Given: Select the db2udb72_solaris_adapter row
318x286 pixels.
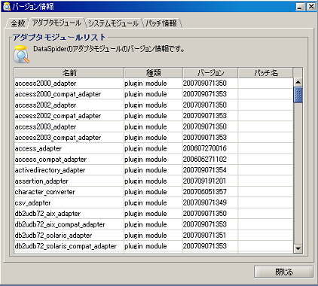Looking at the screenshot, I should 154,236.
